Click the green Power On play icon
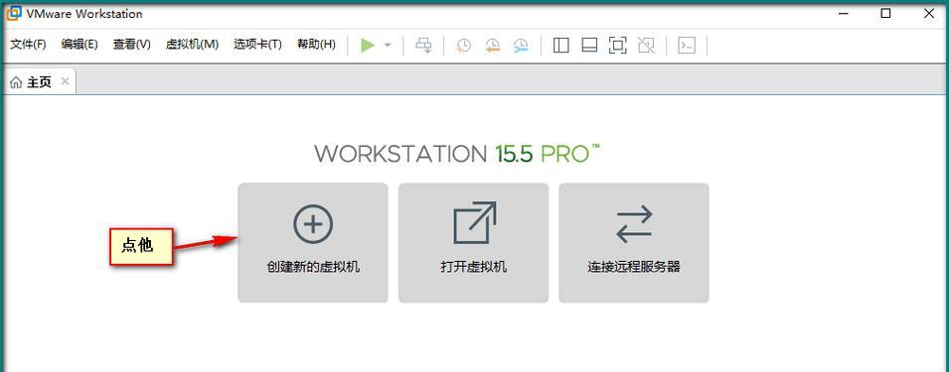 point(368,46)
